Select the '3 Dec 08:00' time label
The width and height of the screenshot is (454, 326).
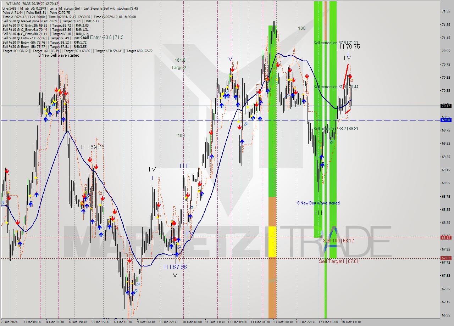click(x=32, y=322)
